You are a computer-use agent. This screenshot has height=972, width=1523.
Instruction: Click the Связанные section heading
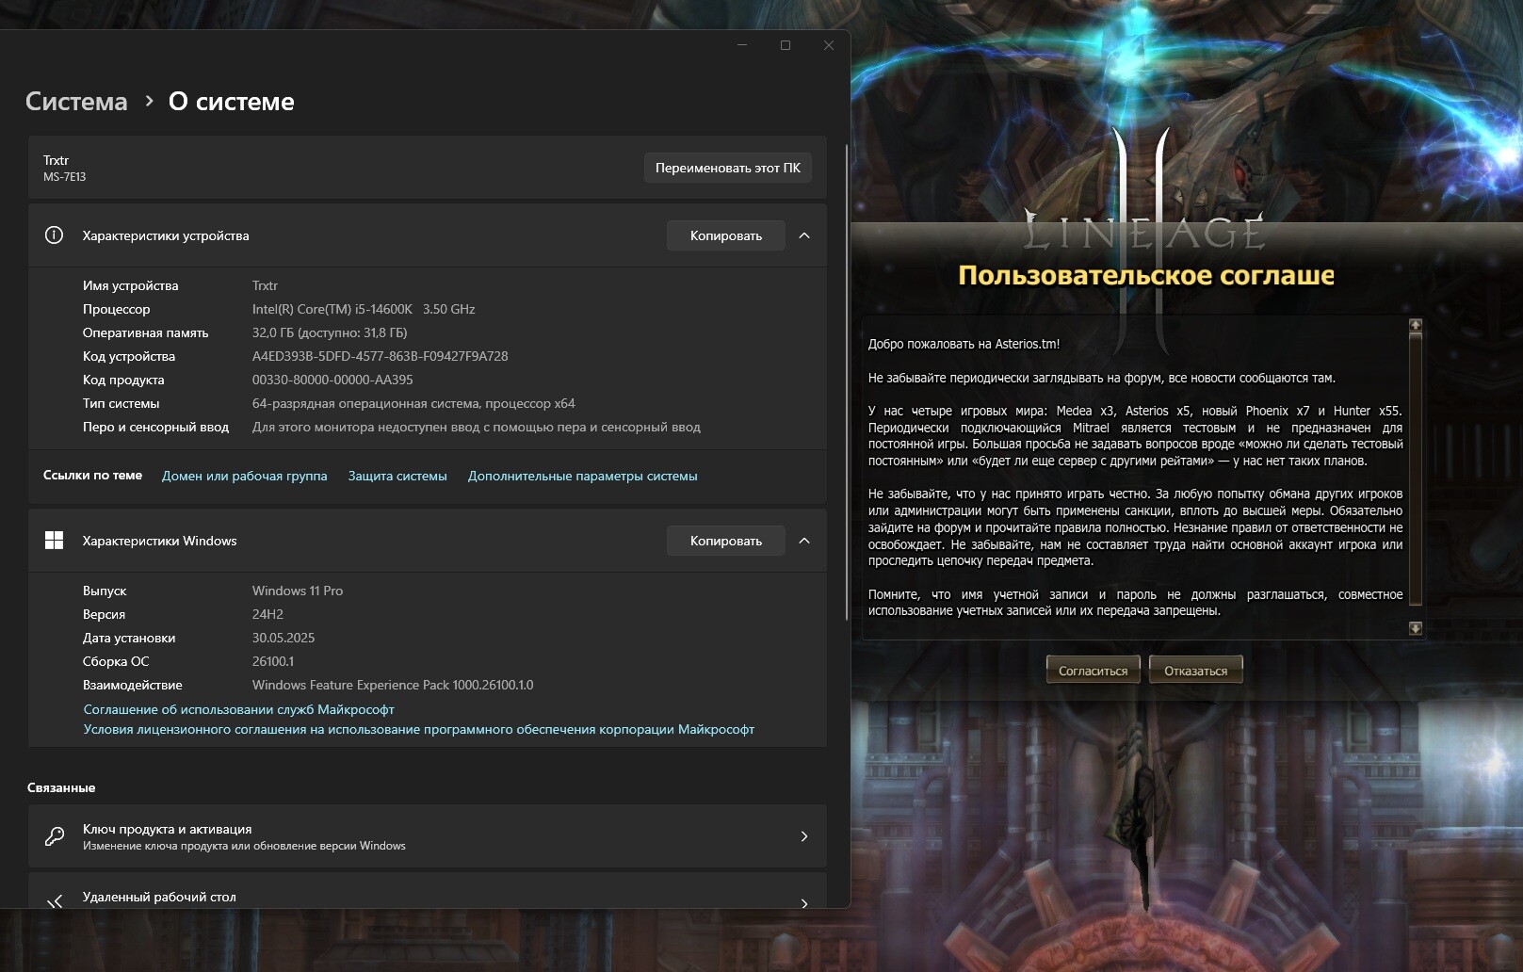tap(61, 787)
